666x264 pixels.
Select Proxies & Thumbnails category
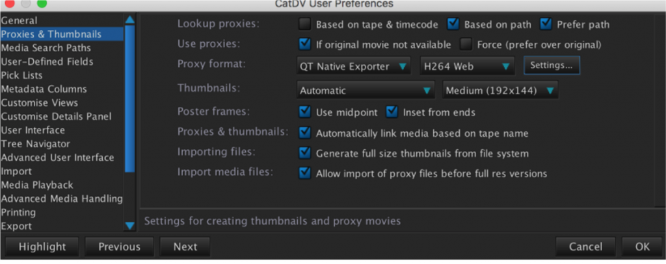tap(62, 34)
